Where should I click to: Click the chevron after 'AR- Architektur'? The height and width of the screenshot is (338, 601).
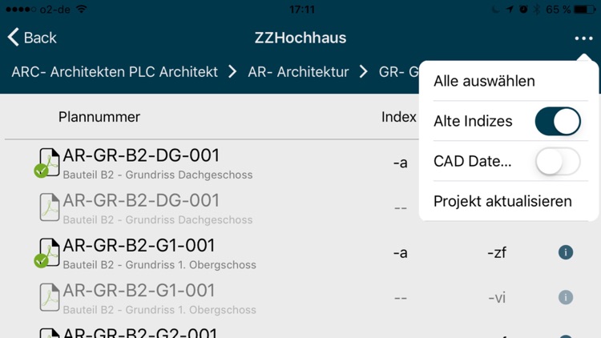[x=363, y=71]
